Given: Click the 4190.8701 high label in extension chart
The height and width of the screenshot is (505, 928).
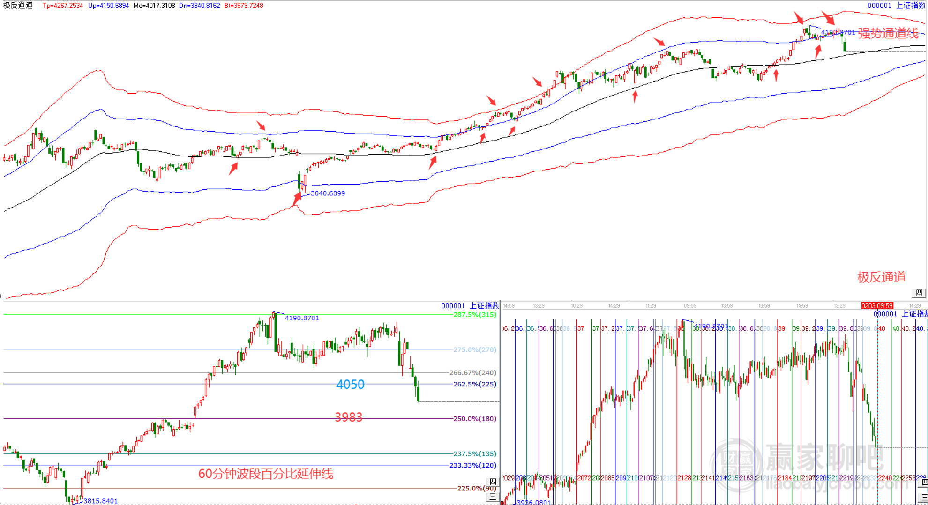Looking at the screenshot, I should 302,318.
